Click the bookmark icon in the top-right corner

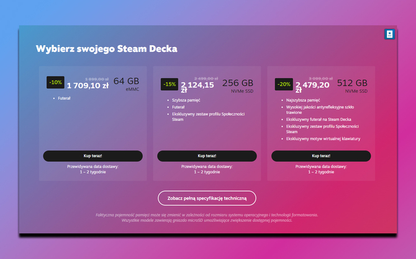pyautogui.click(x=389, y=34)
